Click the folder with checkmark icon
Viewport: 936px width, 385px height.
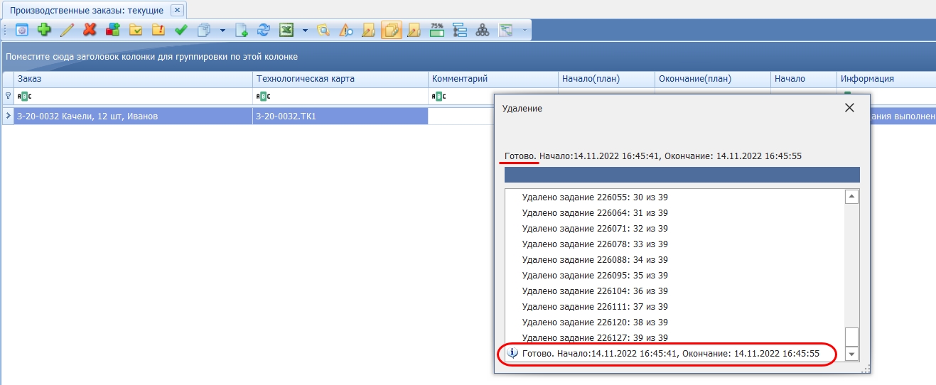pos(135,30)
